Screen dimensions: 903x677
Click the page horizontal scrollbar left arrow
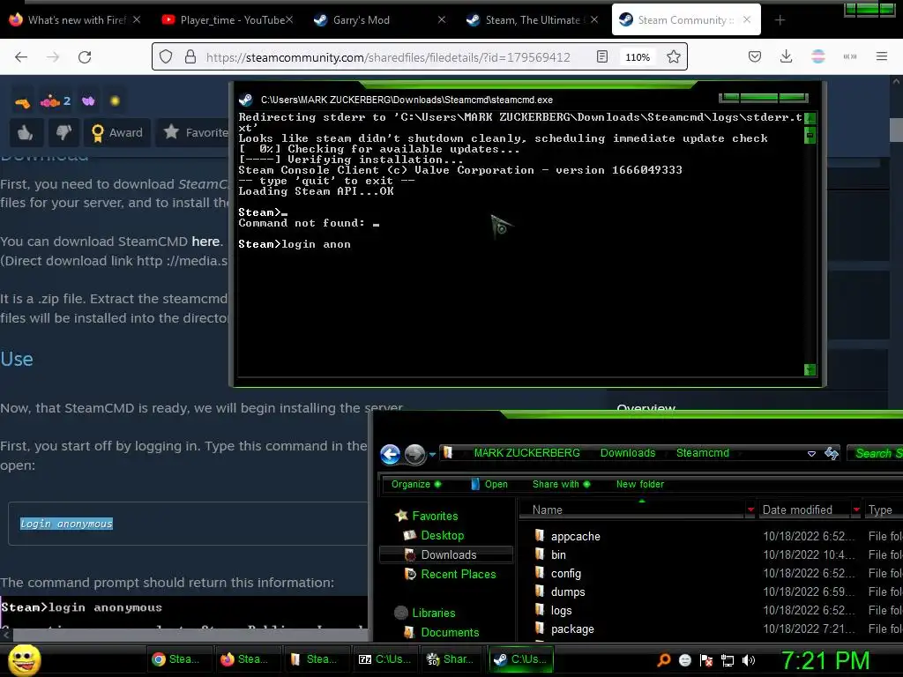[6, 636]
